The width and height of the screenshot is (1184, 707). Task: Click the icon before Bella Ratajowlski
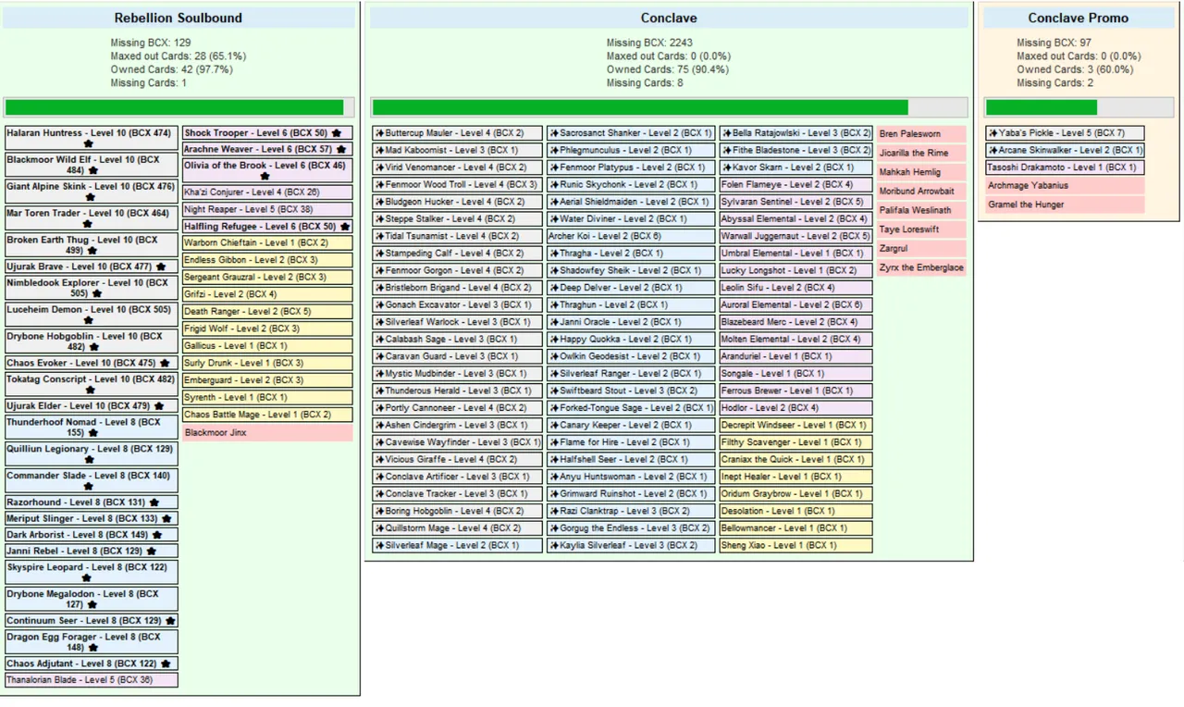pyautogui.click(x=727, y=133)
